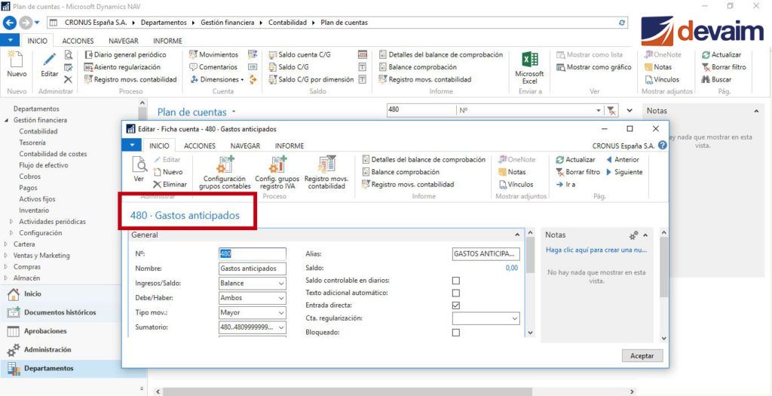
Task: Toggle Saldo controlable en diarios checkbox
Action: [x=456, y=281]
